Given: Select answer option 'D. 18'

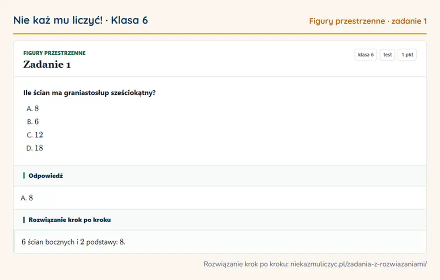Looking at the screenshot, I should pyautogui.click(x=35, y=148).
